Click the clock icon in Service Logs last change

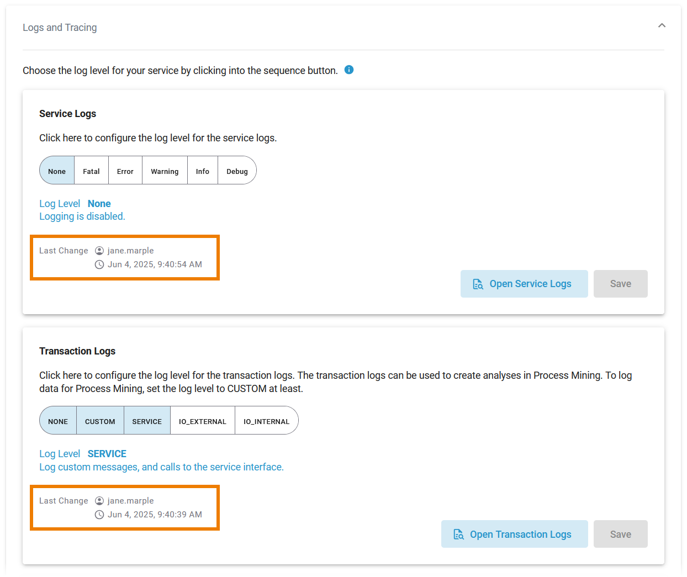tap(99, 264)
